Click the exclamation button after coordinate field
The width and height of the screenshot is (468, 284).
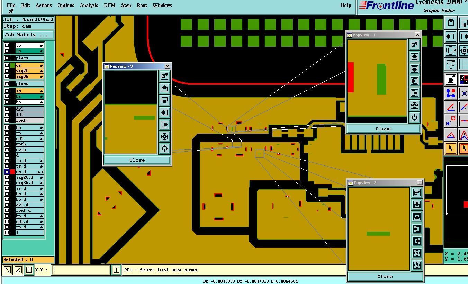116,270
